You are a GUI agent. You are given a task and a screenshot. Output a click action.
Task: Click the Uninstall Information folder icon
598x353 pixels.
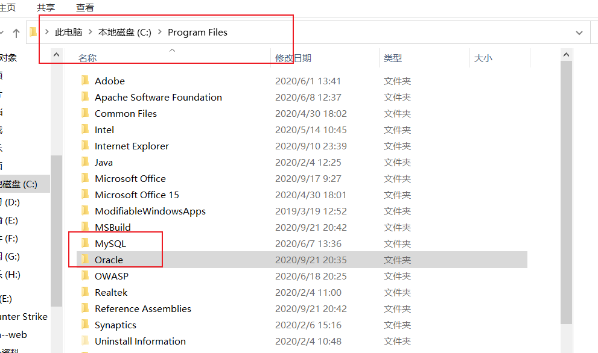click(x=85, y=341)
